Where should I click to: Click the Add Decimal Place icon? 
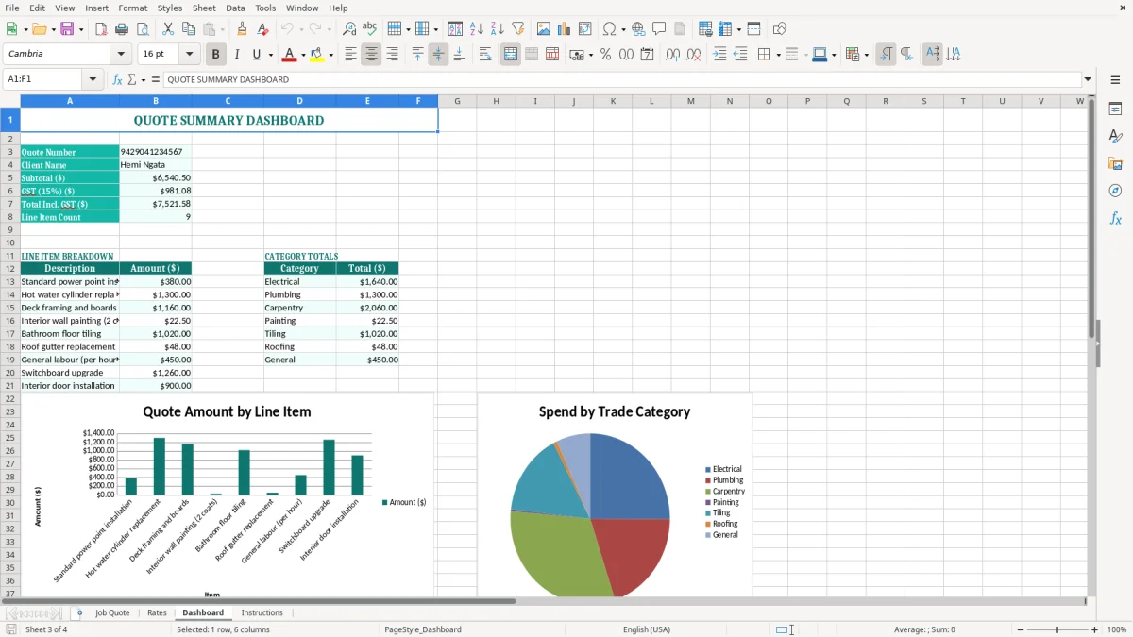pyautogui.click(x=672, y=55)
